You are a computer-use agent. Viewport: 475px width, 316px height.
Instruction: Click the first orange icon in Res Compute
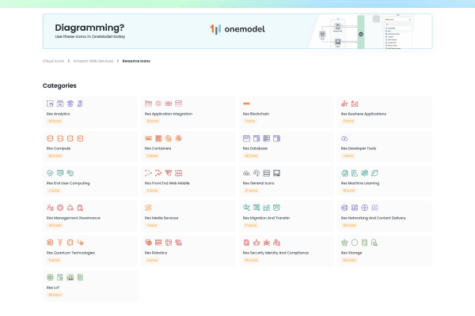click(x=50, y=138)
